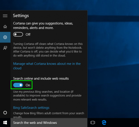
Task: Click the Turning Cortana off description paragraph
Action: (48, 49)
